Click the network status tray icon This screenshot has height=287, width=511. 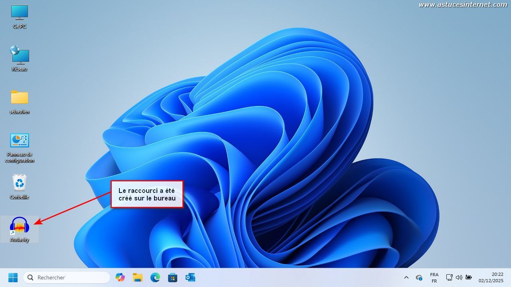click(x=449, y=277)
